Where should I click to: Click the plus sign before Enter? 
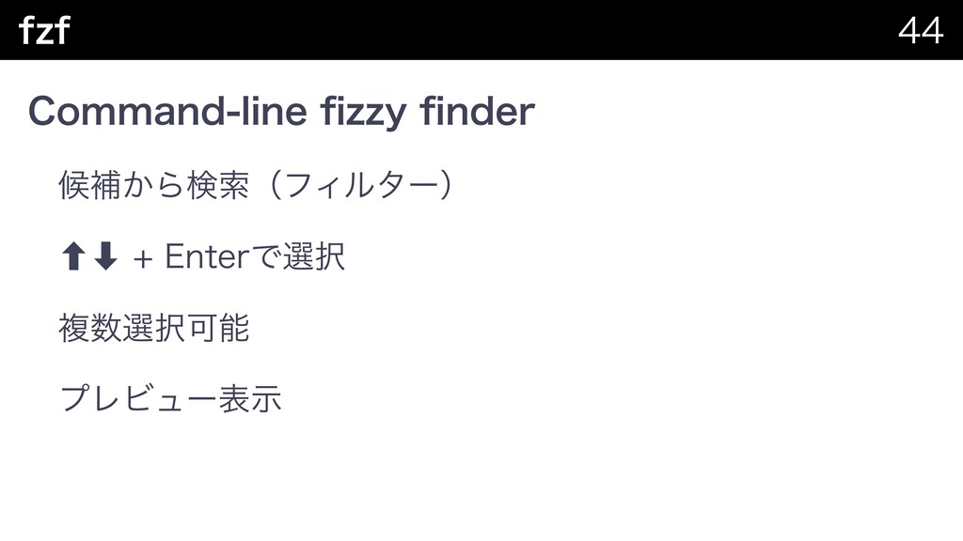[143, 259]
